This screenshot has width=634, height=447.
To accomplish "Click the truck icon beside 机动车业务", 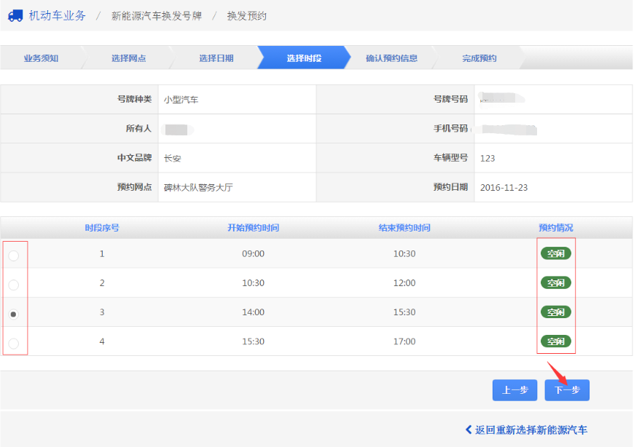I will tap(15, 16).
